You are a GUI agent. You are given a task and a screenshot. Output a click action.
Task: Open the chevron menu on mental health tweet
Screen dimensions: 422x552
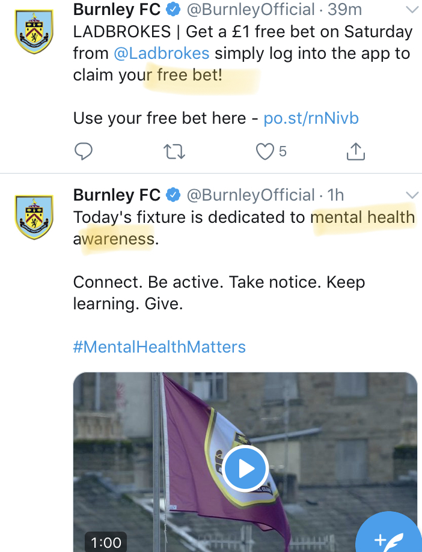point(412,195)
